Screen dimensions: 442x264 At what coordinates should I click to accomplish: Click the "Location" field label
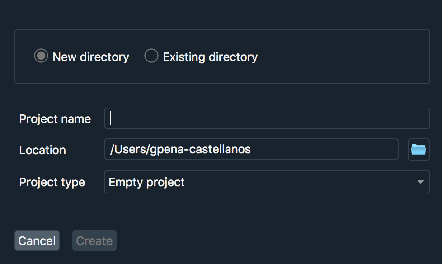[x=42, y=150]
